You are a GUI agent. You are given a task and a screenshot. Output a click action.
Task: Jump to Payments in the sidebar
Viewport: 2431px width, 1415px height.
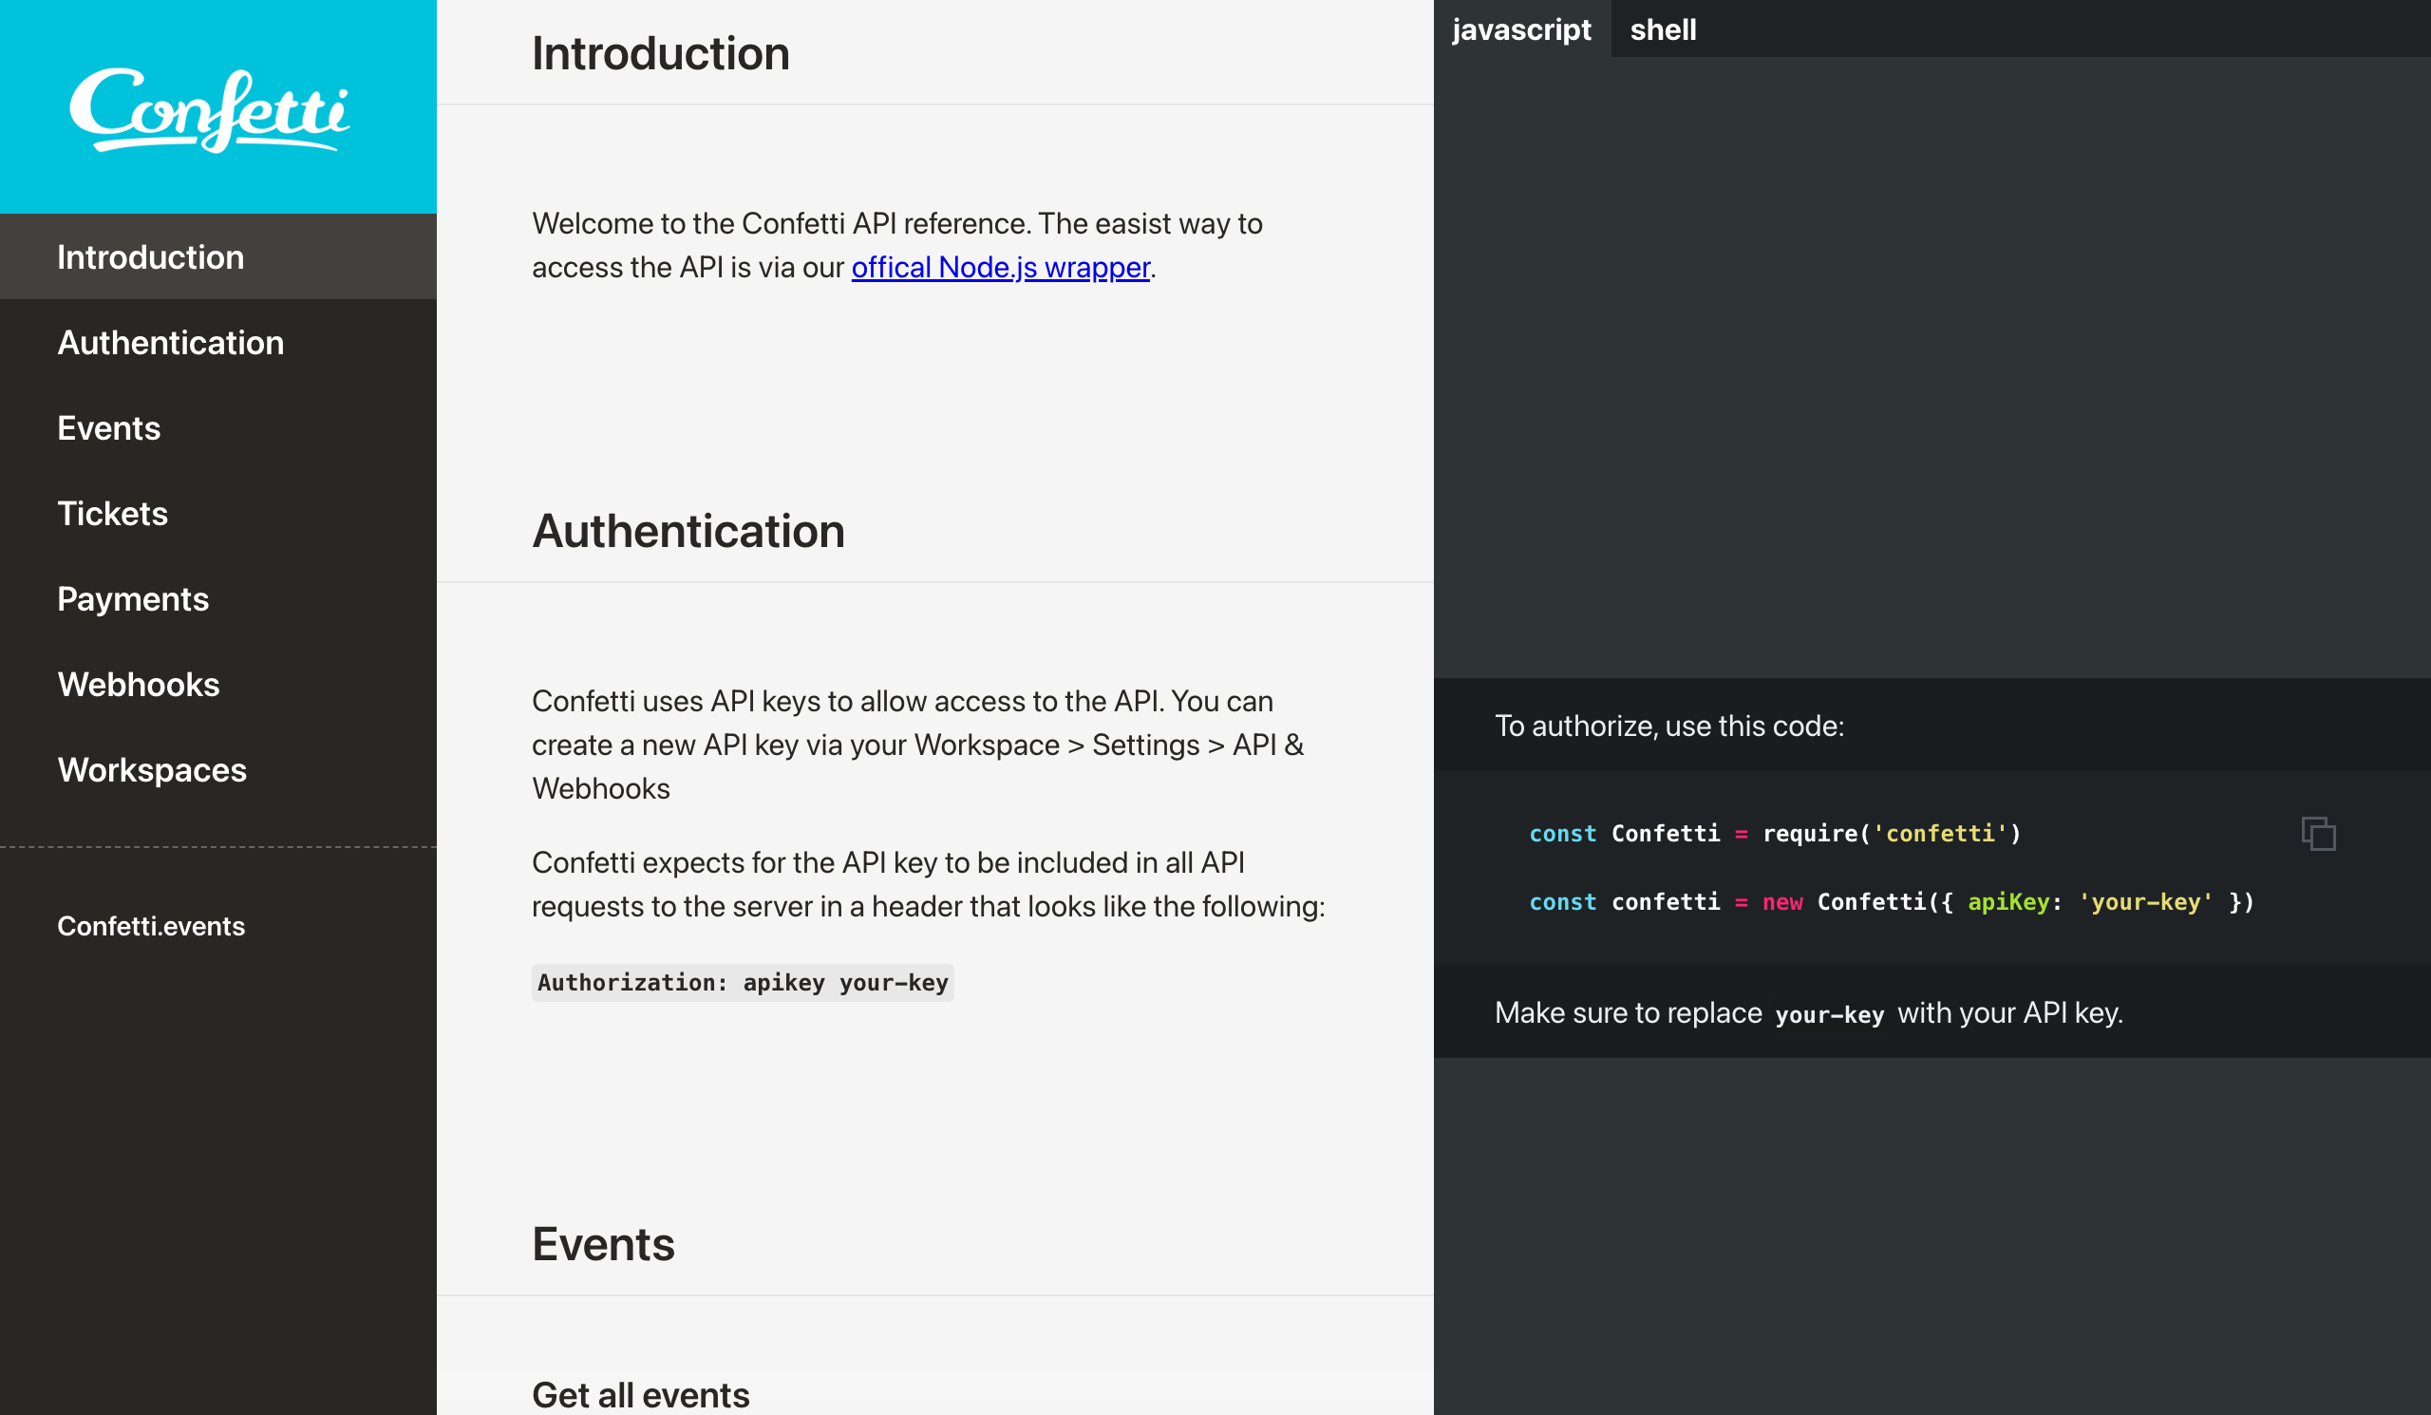[218, 599]
